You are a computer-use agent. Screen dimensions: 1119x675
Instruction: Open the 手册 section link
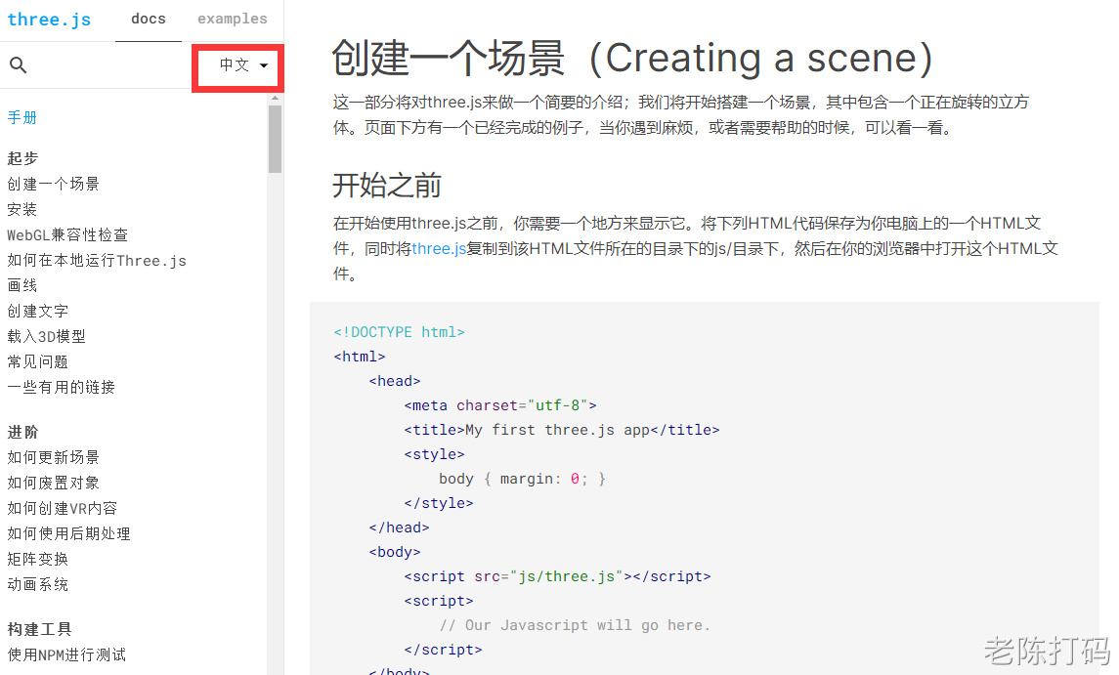pos(22,117)
